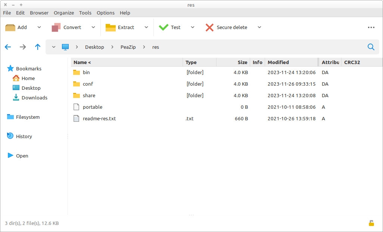
Task: Click the chevron before PeaZip in breadcrumb
Action: pyautogui.click(x=112, y=47)
